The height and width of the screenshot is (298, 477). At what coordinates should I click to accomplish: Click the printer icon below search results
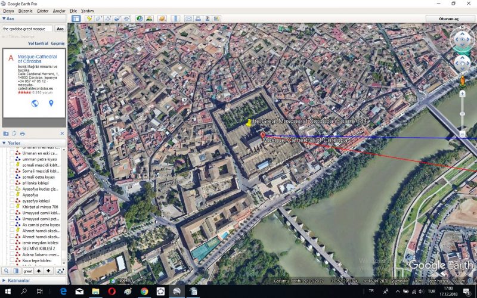click(23, 134)
